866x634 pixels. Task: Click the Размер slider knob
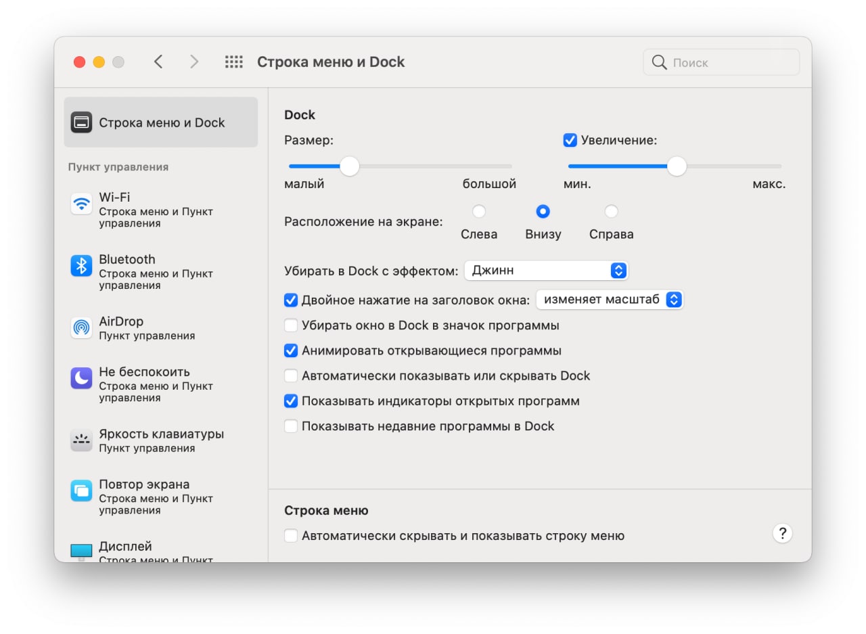[x=349, y=166]
